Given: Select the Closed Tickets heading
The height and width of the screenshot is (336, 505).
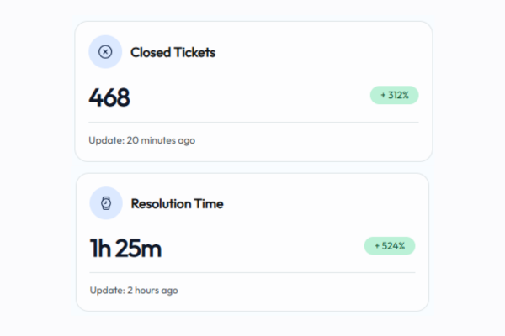Looking at the screenshot, I should [x=173, y=52].
